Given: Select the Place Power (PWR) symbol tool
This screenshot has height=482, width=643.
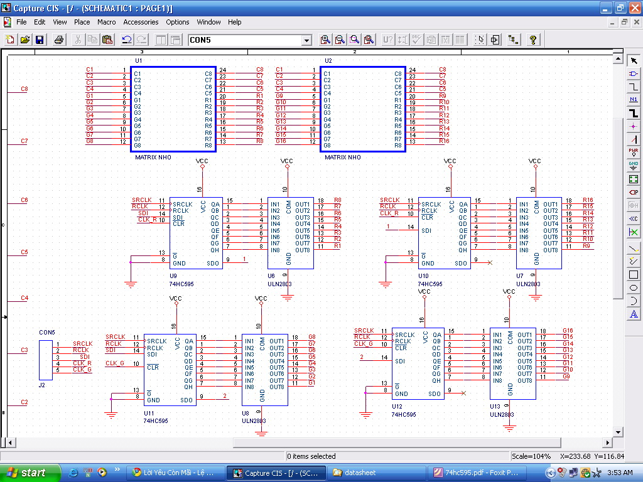Looking at the screenshot, I should (x=634, y=153).
